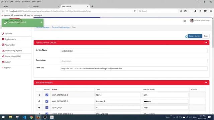Click the Firefox taskbar icon
The height and width of the screenshot is (120, 214).
point(38,117)
